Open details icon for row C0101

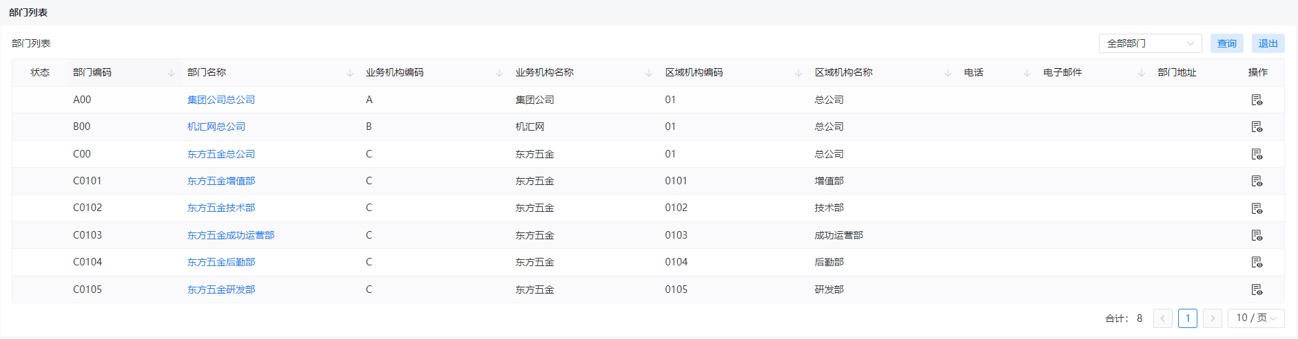pos(1257,181)
